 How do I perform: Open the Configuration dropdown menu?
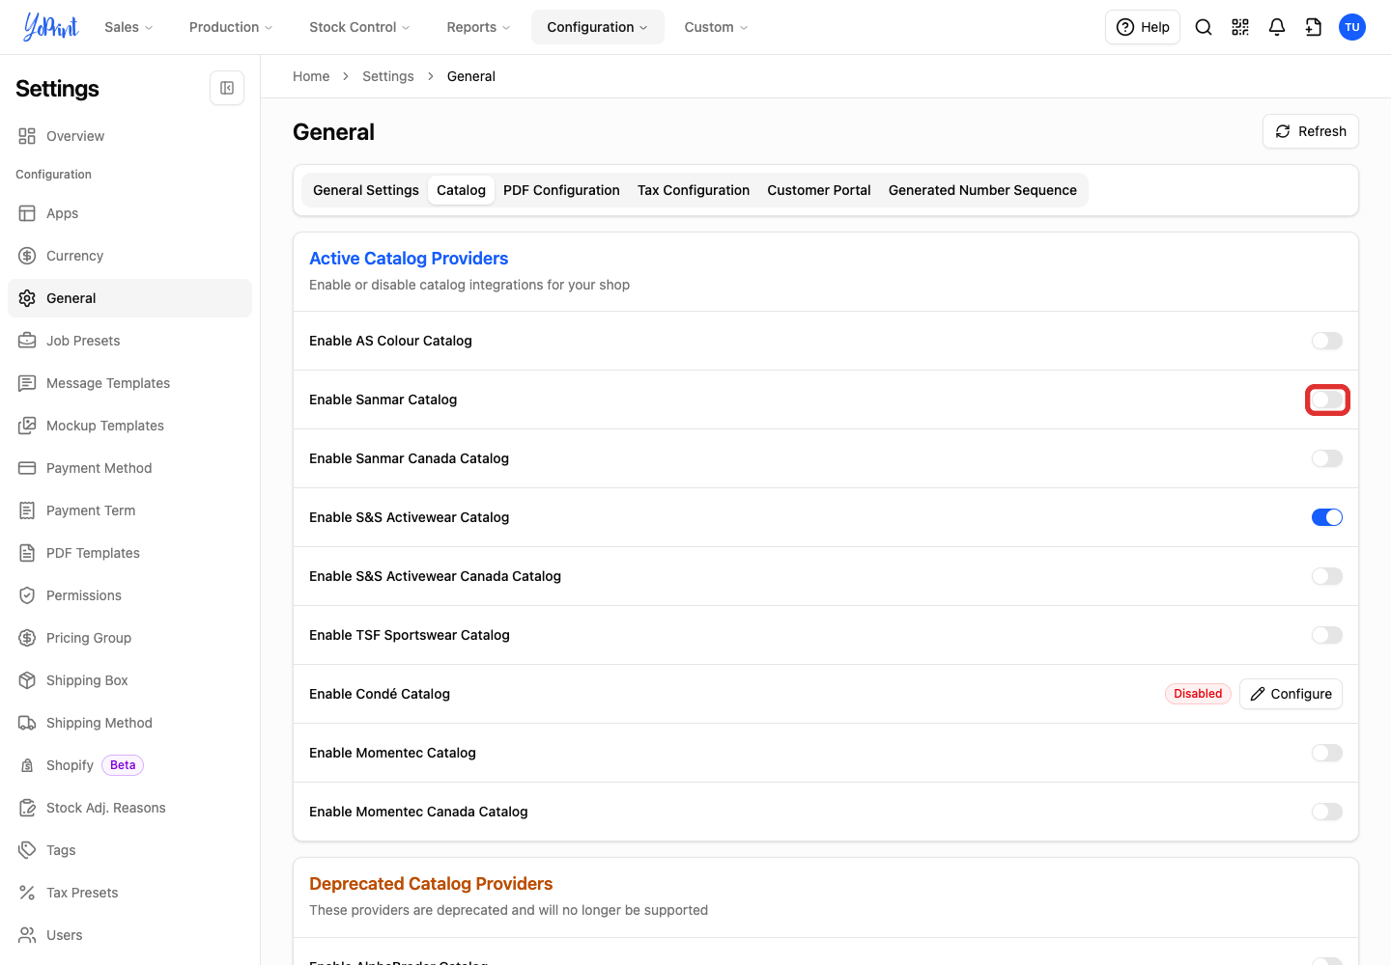(x=597, y=27)
